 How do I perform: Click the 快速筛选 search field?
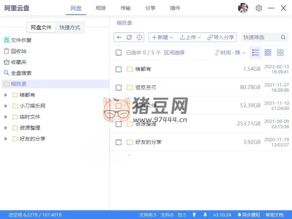click(260, 37)
